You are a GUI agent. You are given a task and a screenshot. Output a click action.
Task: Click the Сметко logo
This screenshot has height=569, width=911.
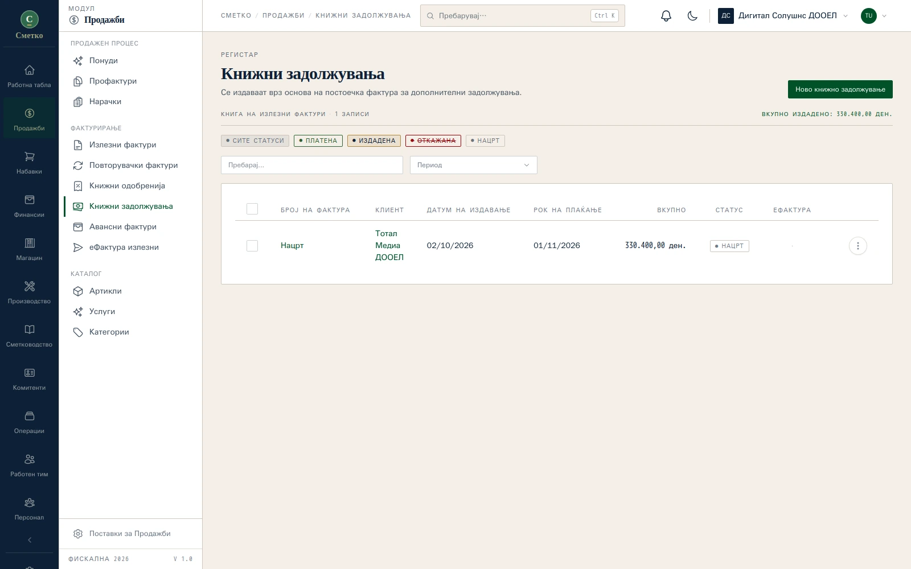point(29,24)
